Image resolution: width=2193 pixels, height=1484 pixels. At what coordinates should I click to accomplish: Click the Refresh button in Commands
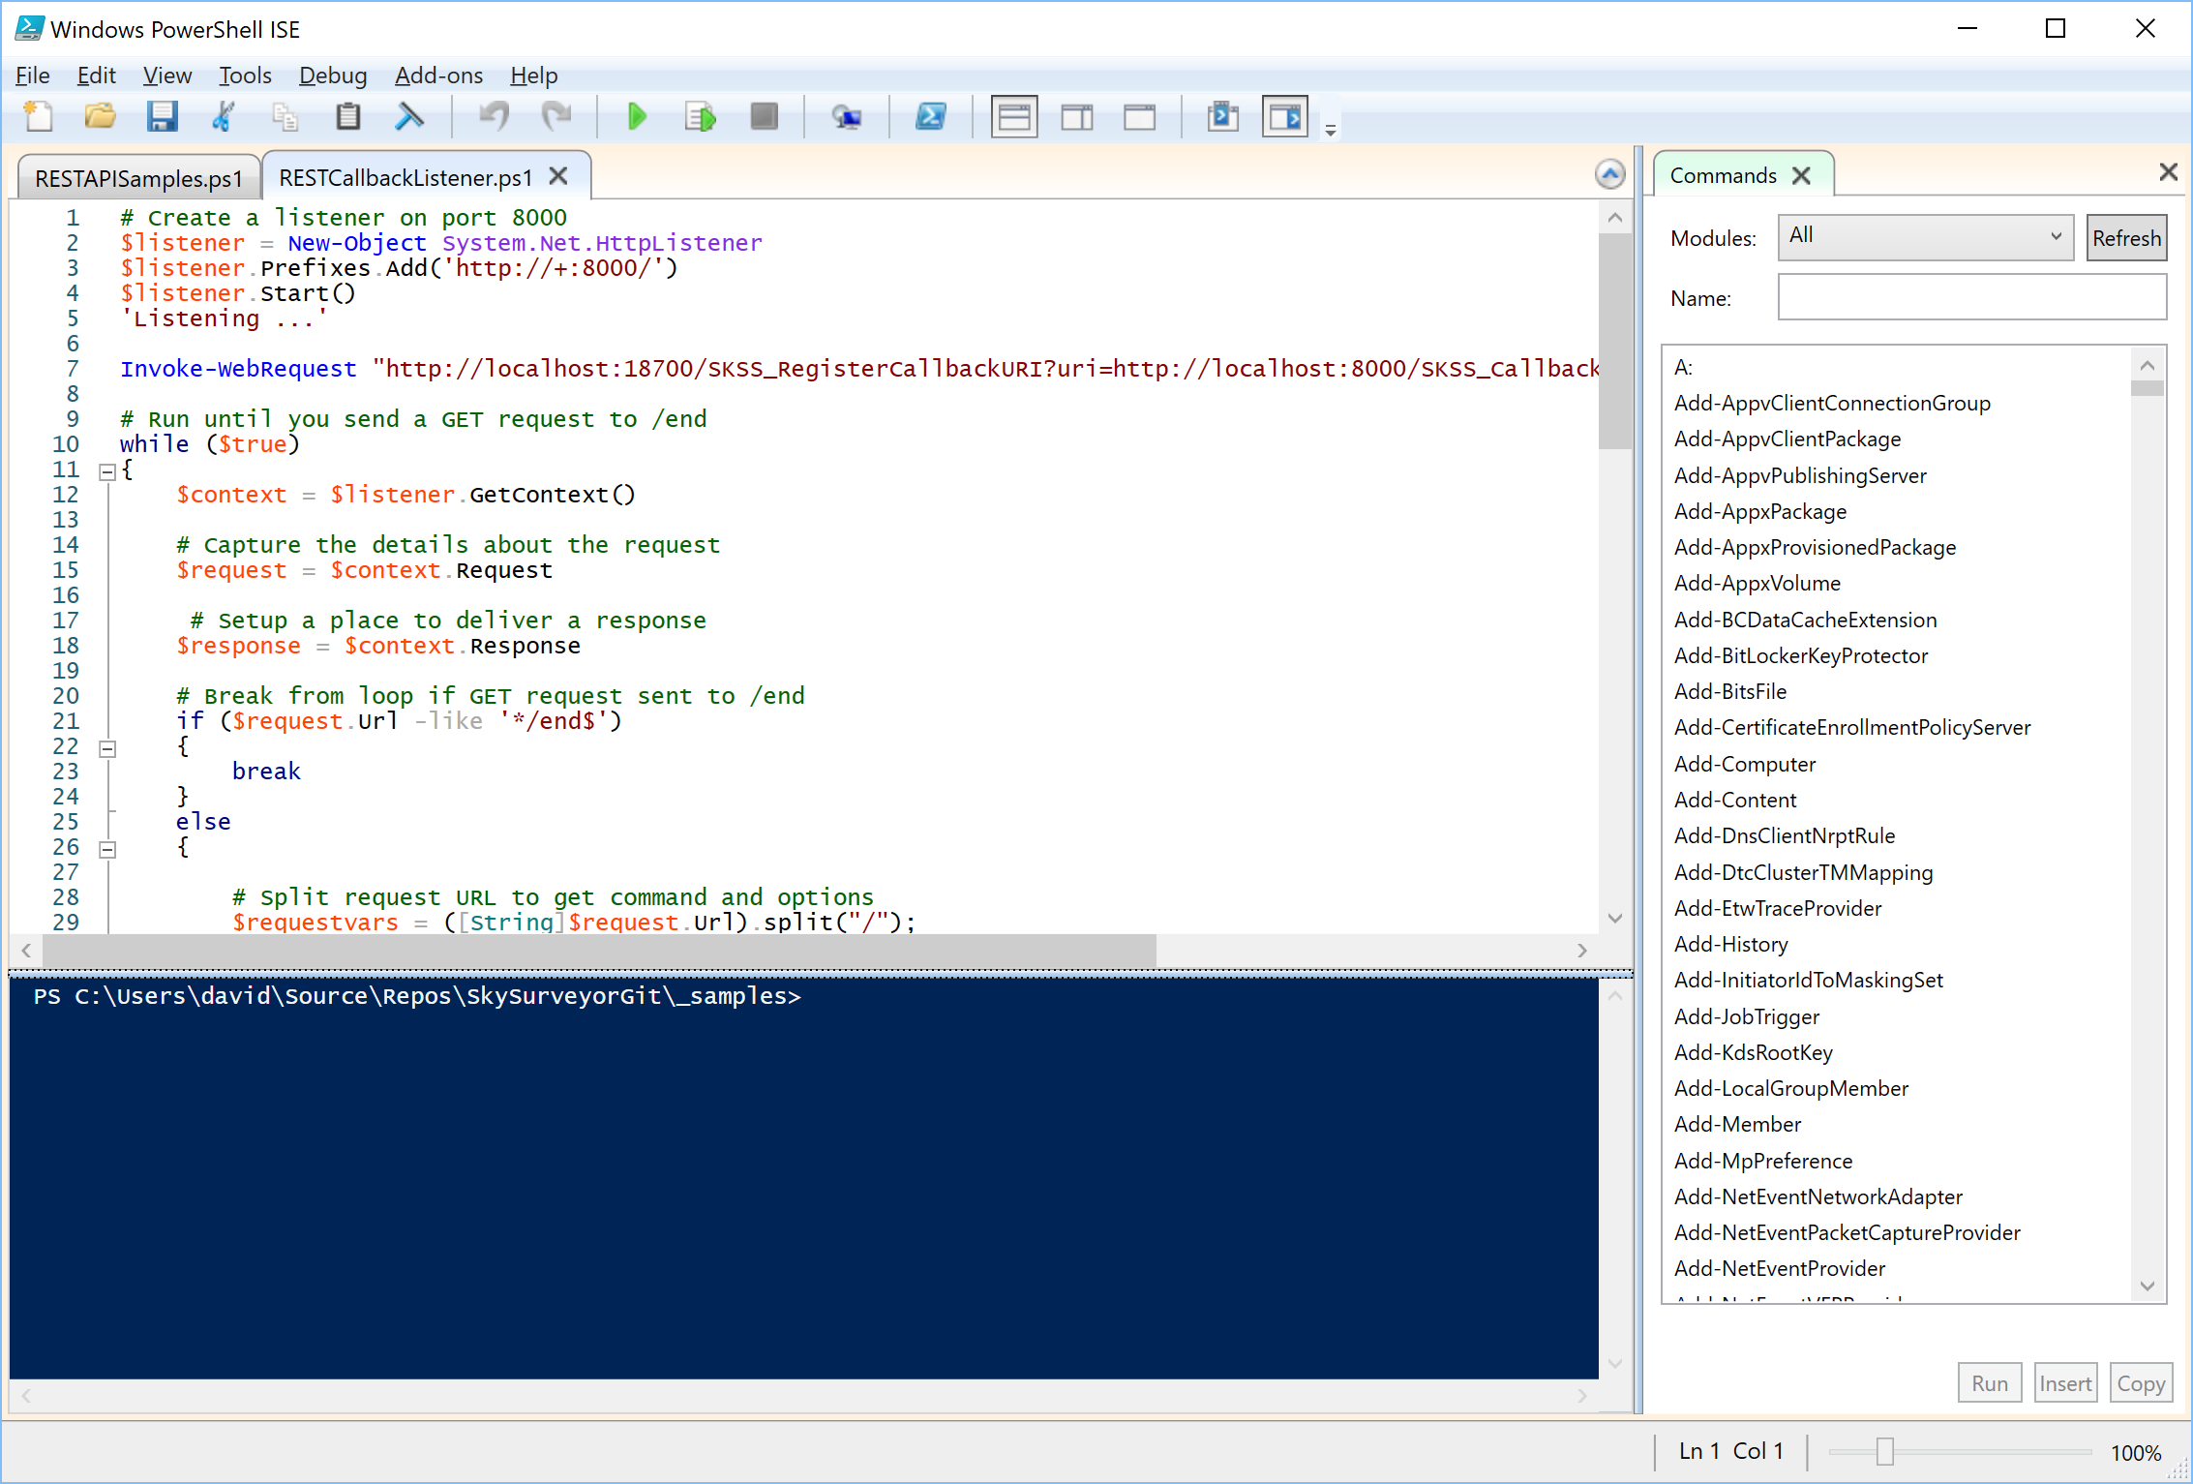(x=2126, y=238)
